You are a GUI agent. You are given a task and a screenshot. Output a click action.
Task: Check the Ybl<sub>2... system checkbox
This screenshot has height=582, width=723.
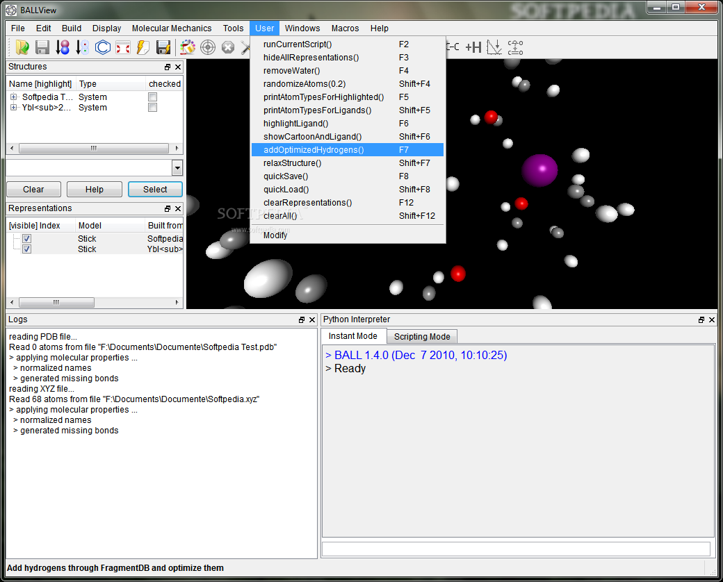pos(153,108)
